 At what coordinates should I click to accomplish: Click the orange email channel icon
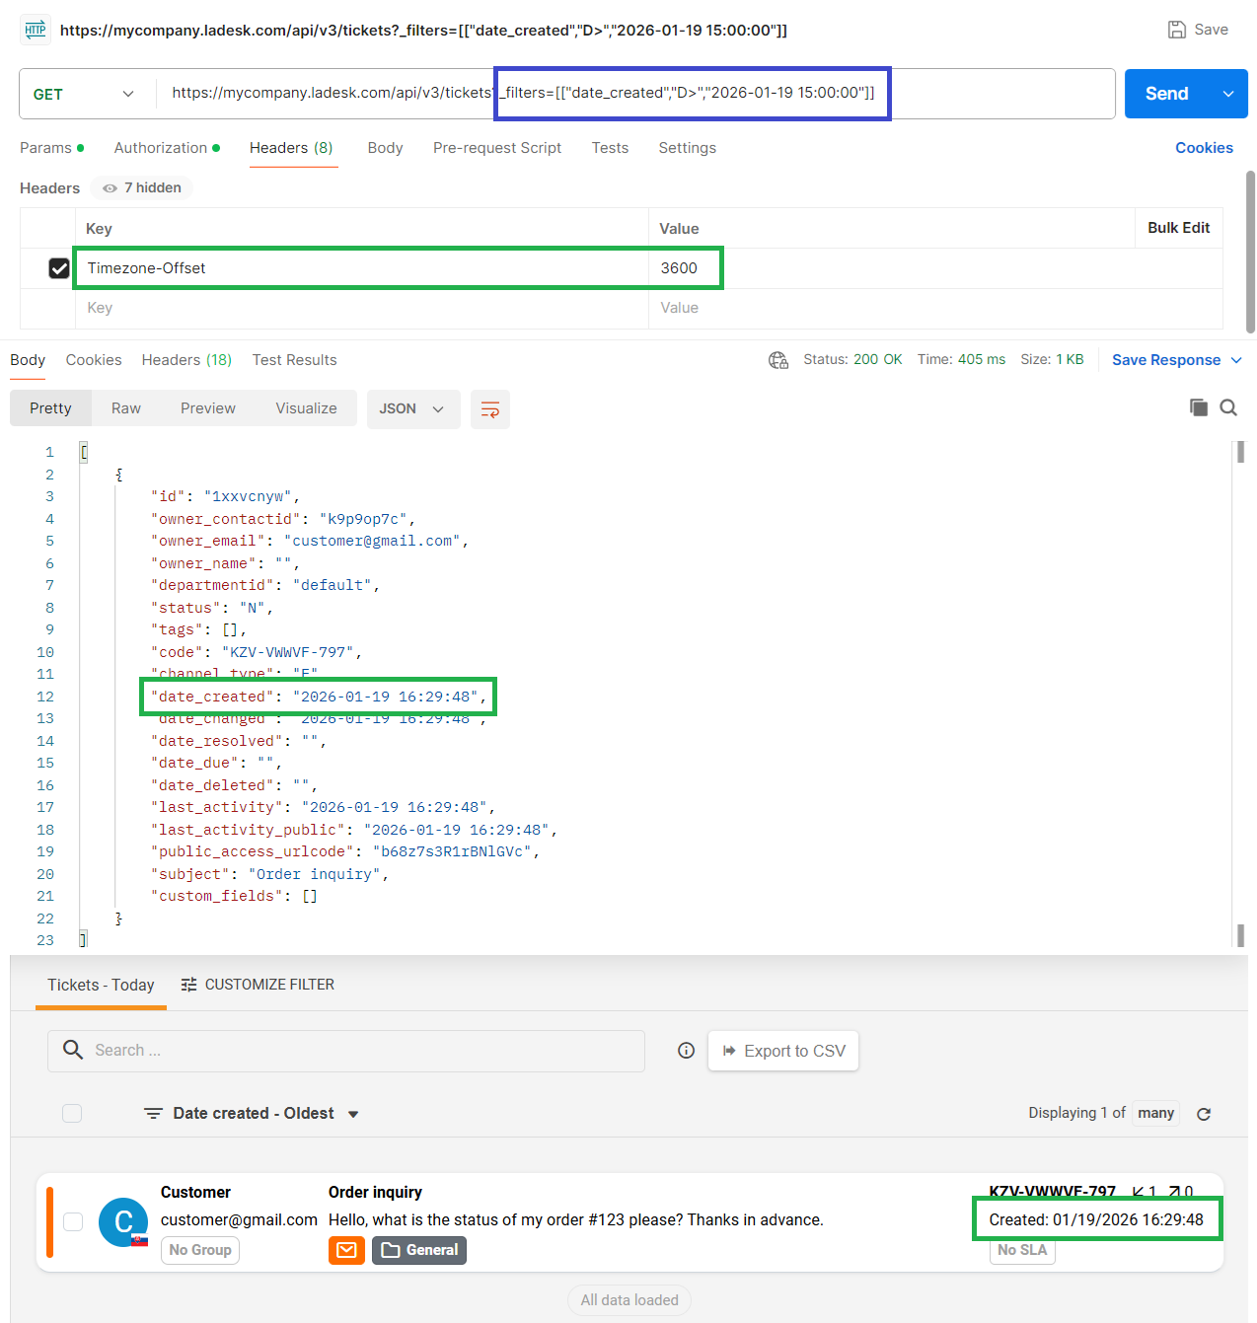click(x=346, y=1250)
